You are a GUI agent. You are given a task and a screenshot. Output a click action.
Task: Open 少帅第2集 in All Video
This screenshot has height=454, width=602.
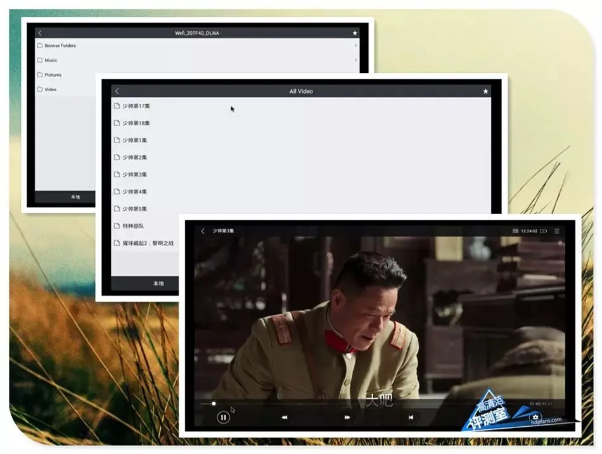tap(134, 157)
